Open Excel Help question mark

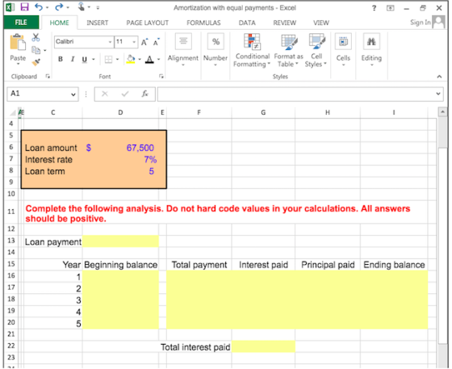tap(374, 8)
